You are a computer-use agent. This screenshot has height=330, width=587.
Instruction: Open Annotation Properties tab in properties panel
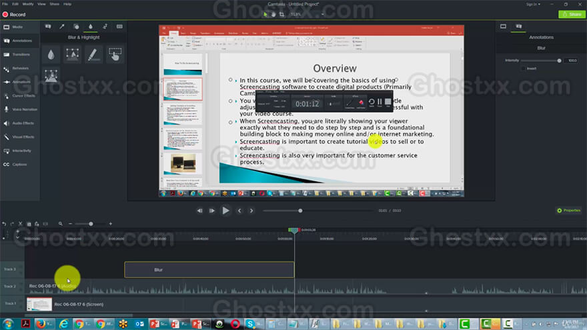pyautogui.click(x=518, y=26)
